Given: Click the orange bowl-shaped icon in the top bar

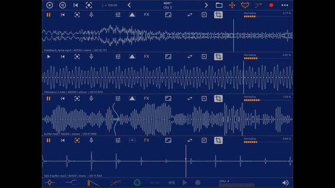Looking at the screenshot, I should click(245, 5).
